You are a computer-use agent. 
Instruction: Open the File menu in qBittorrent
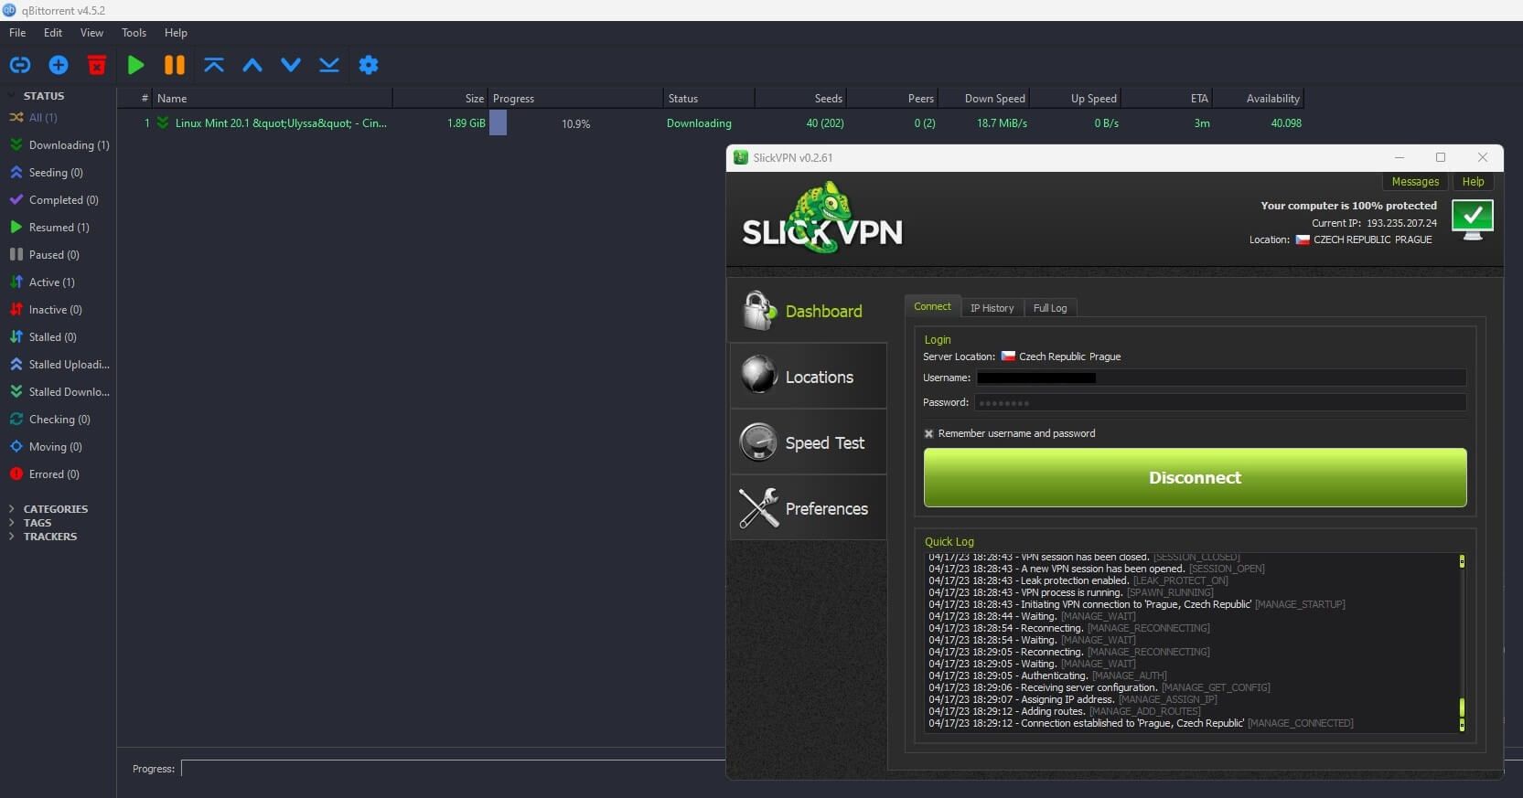click(17, 33)
